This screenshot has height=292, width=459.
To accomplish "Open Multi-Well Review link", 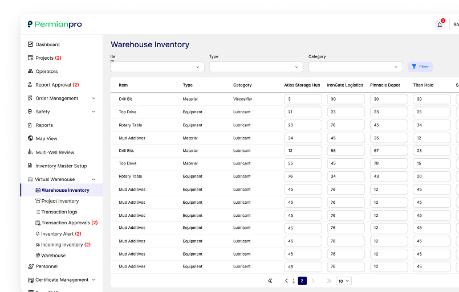I will click(x=55, y=153).
